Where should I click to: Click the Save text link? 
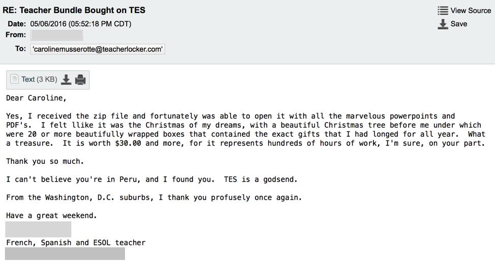458,24
